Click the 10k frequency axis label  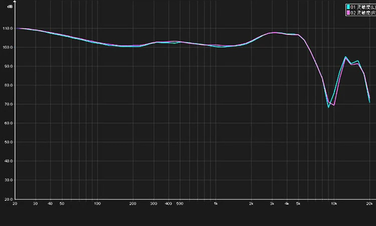pos(334,204)
